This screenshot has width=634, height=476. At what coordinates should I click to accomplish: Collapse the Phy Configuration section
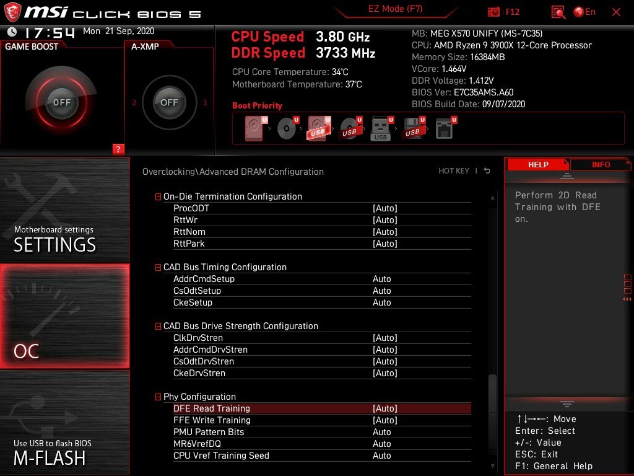pos(158,397)
